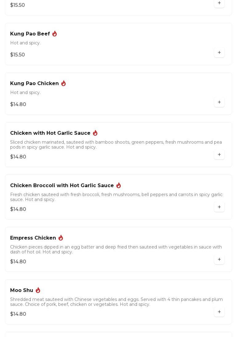
Task: Add Moo Shu to order
Action: 219,312
